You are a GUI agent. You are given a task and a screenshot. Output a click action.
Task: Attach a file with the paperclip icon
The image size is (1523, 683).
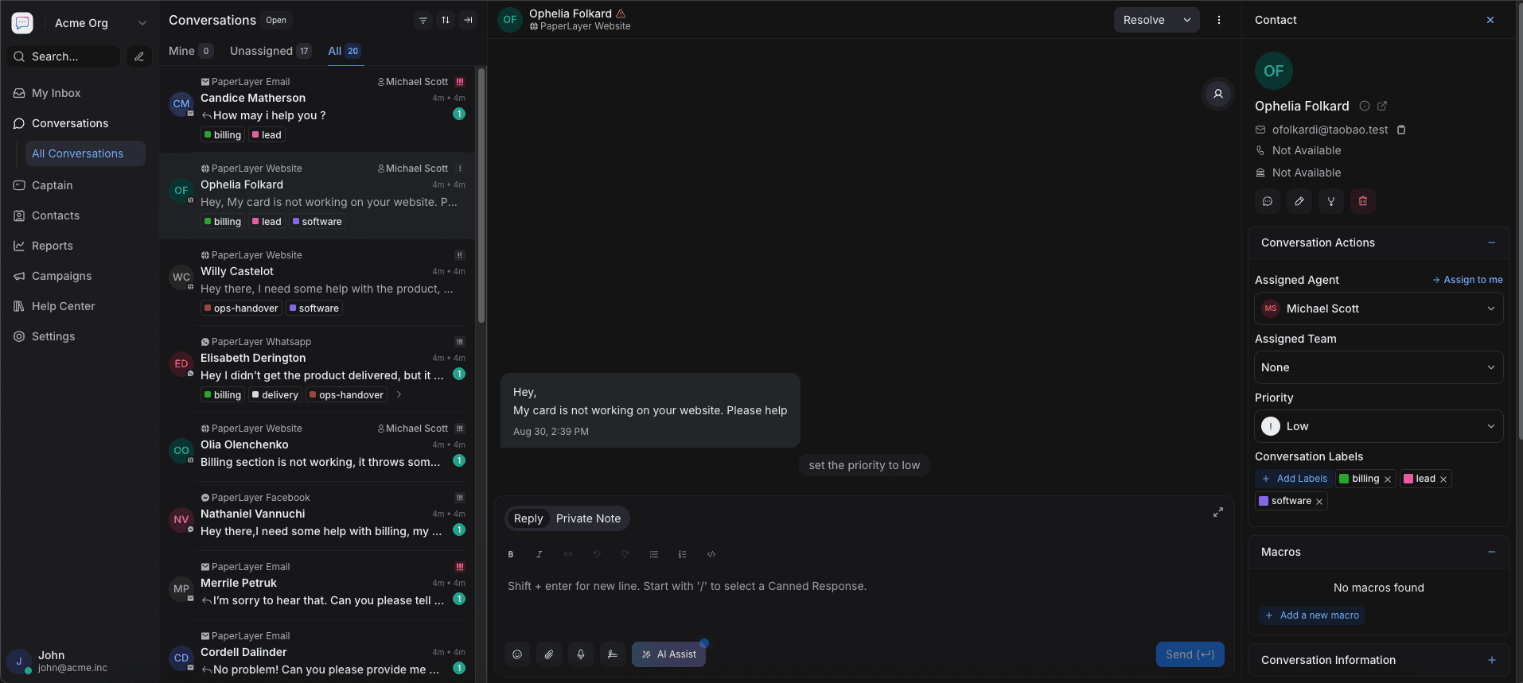pos(549,654)
